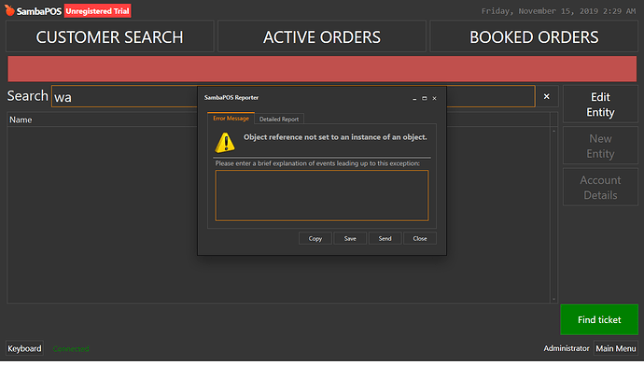Screen dimensions: 644x365
Task: Click the yellow warning triangle icon
Action: click(225, 143)
